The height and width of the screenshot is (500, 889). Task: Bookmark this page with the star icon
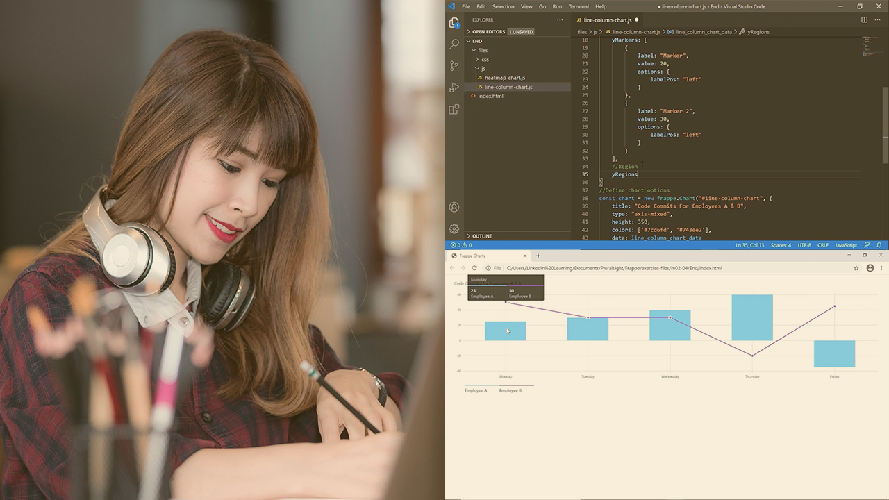[856, 268]
